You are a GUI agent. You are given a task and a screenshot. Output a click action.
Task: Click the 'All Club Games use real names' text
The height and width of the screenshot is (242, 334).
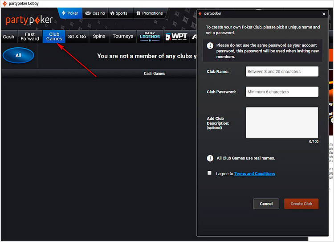(x=246, y=158)
